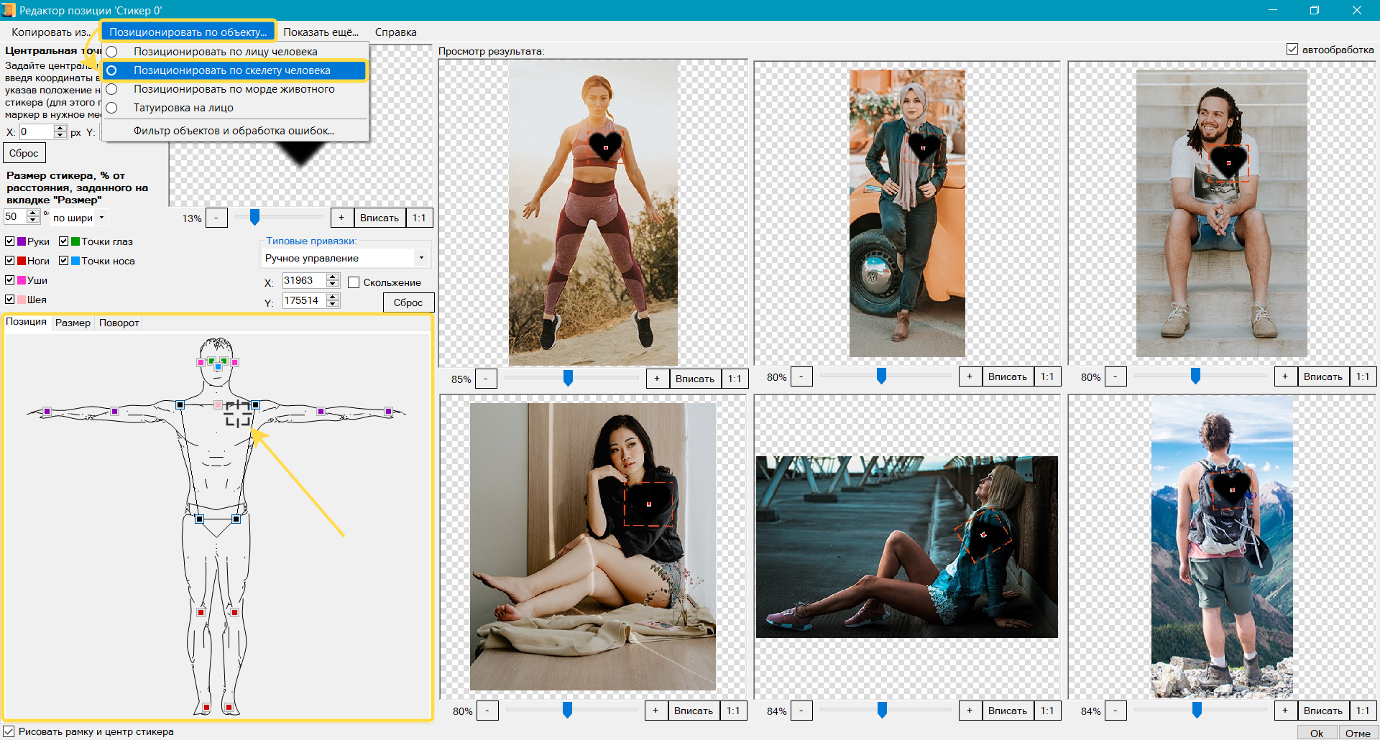Open the Ручное управление dropdown
1380x740 pixels.
[x=344, y=258]
